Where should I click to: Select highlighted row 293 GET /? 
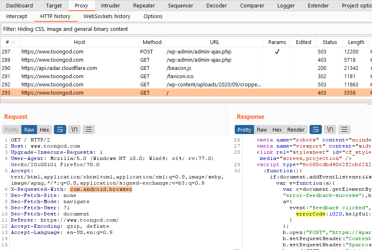(186, 93)
